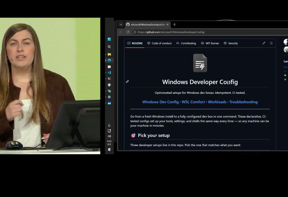Click the display icon above the volume icon
This screenshot has height=197, width=288.
coord(109,131)
